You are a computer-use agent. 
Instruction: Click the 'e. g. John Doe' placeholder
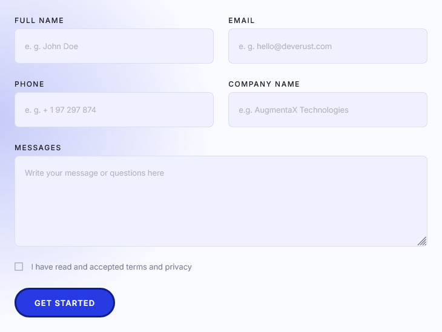click(x=51, y=47)
